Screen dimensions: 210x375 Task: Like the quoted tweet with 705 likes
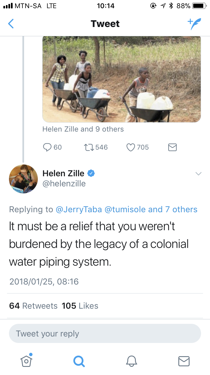click(x=131, y=147)
